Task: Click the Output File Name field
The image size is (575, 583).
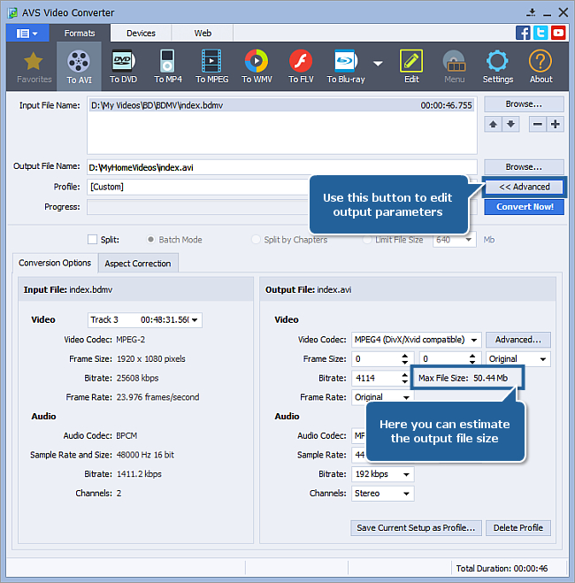Action: pos(281,167)
